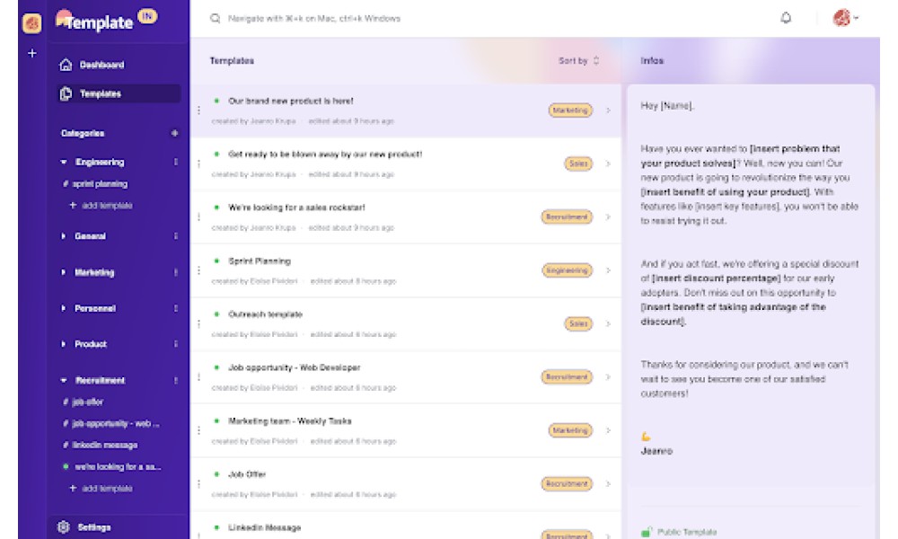Click the search magnifier icon
The image size is (898, 539).
click(x=216, y=18)
